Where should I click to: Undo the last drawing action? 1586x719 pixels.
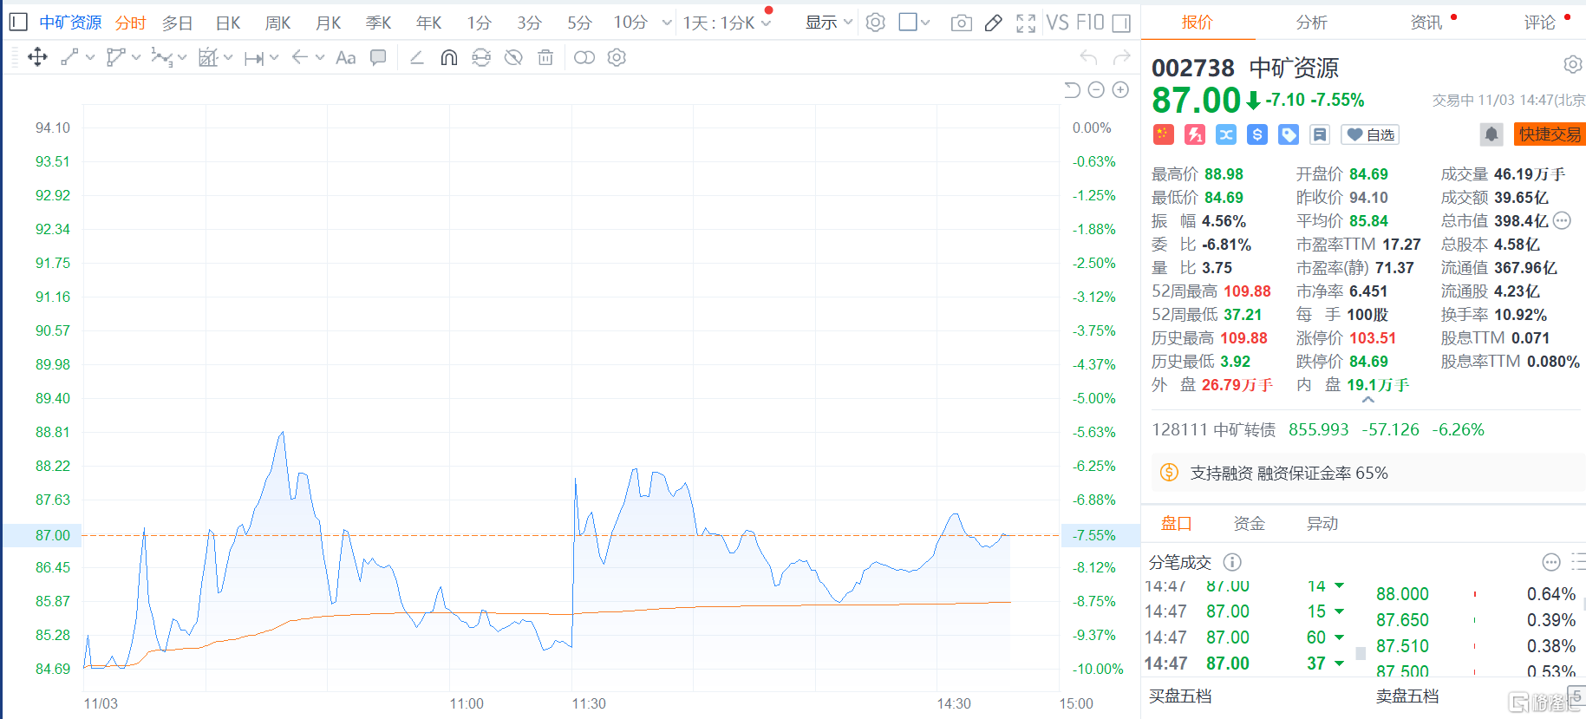tap(1088, 58)
